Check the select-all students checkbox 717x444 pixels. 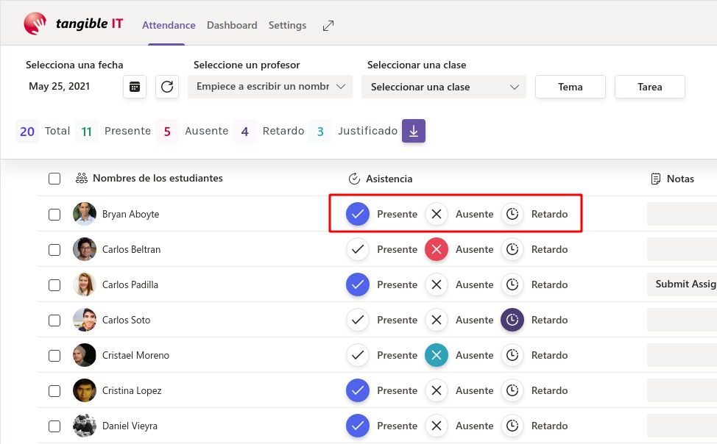54,178
